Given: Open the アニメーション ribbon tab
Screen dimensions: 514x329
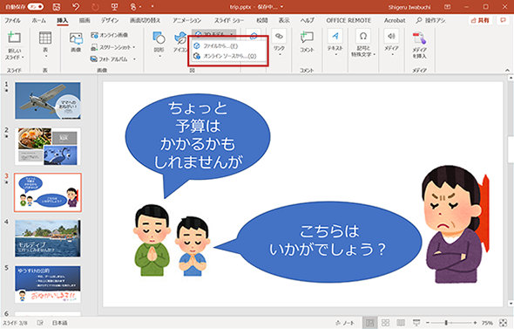Looking at the screenshot, I should [x=186, y=20].
